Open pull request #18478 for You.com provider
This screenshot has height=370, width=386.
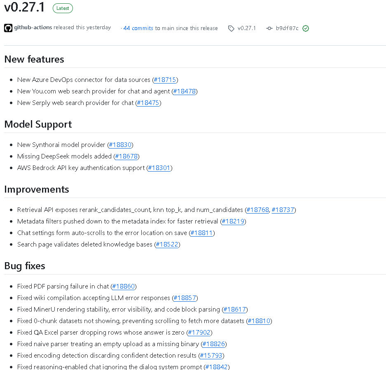point(185,91)
